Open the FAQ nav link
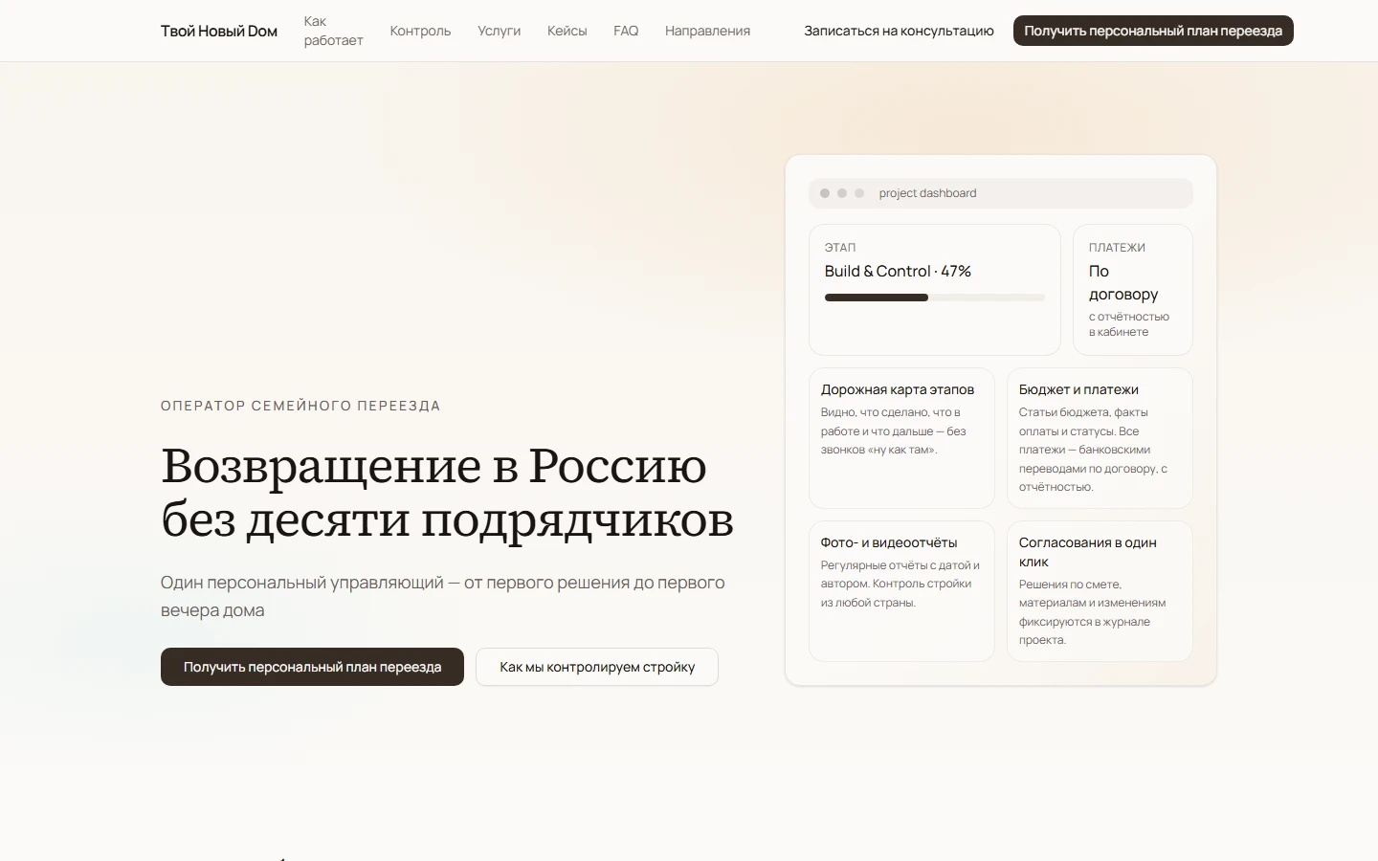This screenshot has height=861, width=1378. pyautogui.click(x=626, y=31)
